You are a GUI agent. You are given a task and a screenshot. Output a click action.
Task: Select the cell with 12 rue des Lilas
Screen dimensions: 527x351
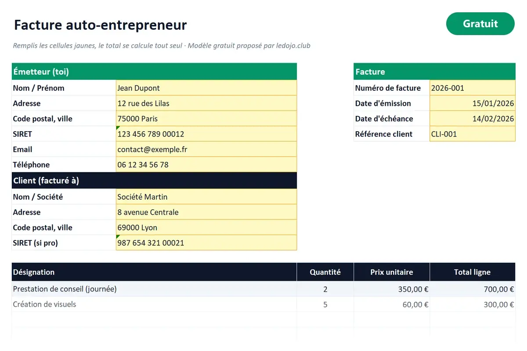[206, 103]
